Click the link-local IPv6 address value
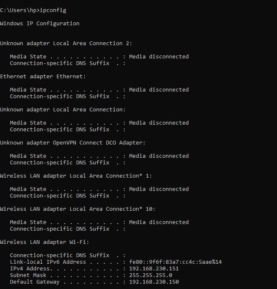Viewport: 277px width, 289px height. (176, 262)
